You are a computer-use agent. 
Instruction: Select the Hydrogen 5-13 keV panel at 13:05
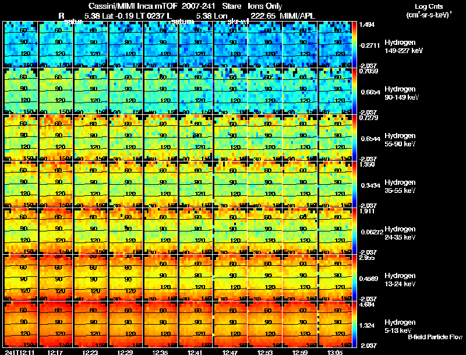[334, 324]
